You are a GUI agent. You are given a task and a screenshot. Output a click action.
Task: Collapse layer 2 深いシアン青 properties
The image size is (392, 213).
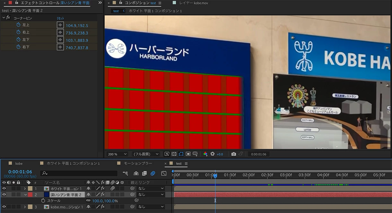tap(25, 194)
